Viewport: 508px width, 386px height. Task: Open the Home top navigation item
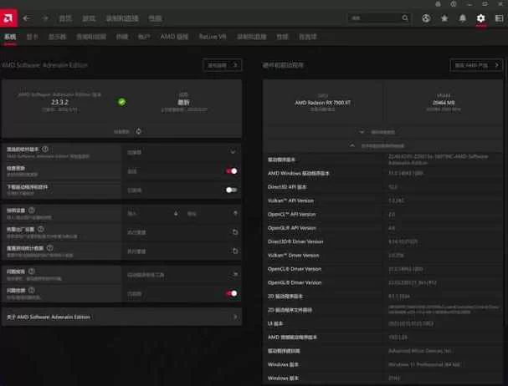(x=65, y=18)
